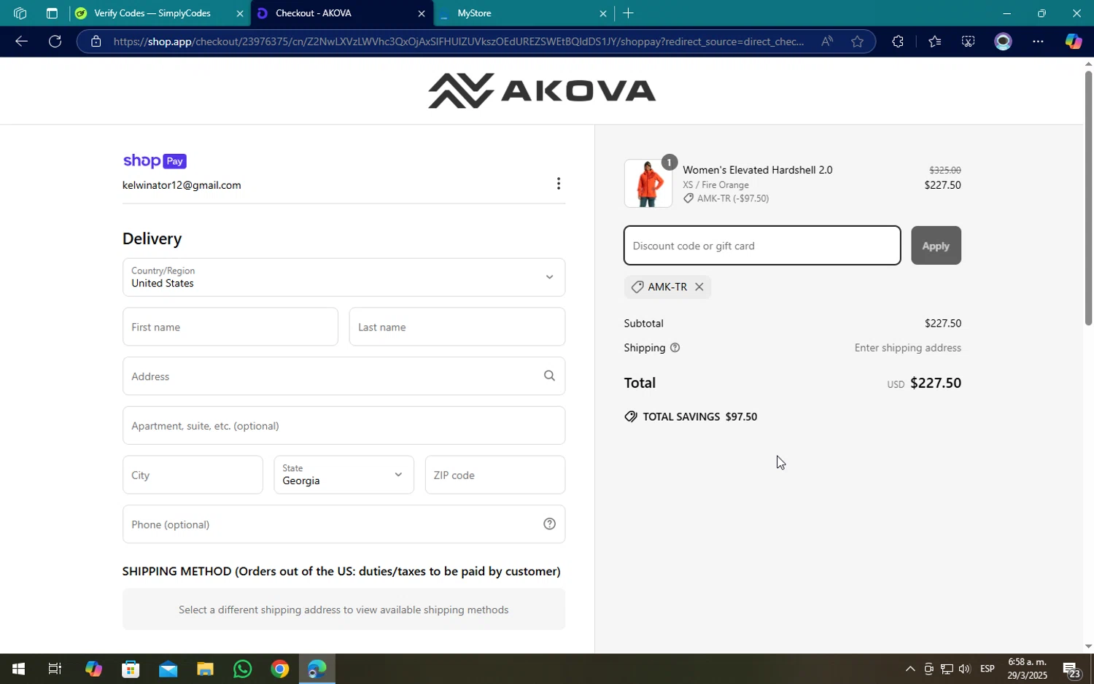Click the discount code or gift card field
The image size is (1094, 684).
click(762, 246)
